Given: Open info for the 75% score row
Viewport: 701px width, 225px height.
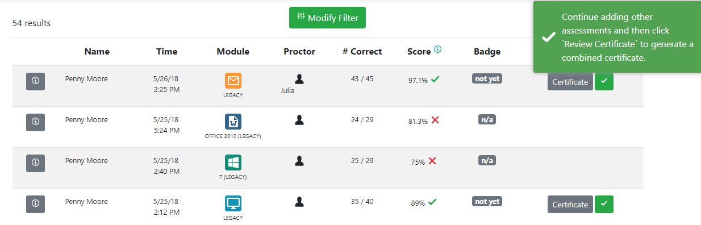Looking at the screenshot, I should pos(35,163).
